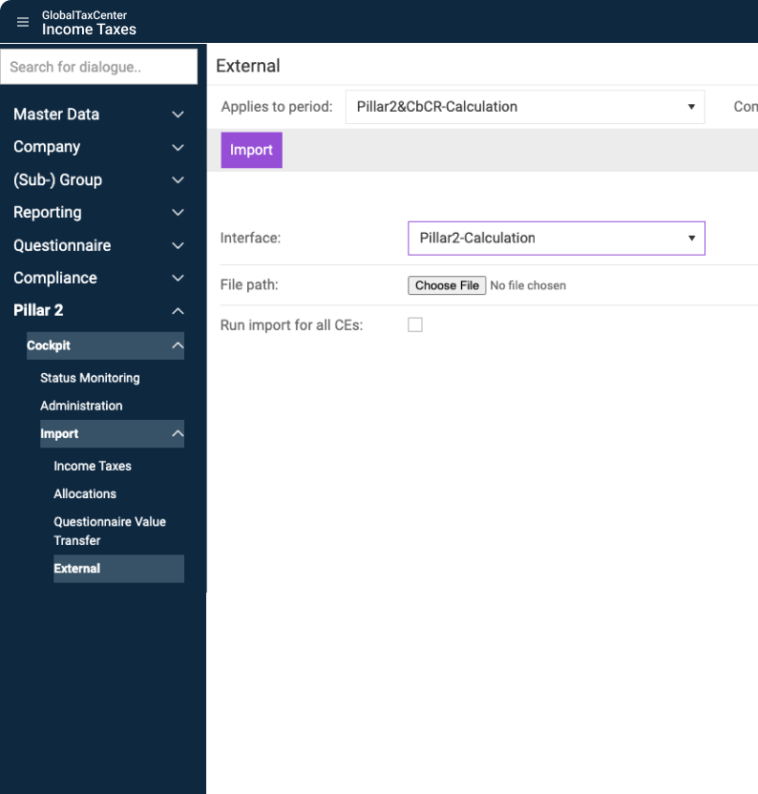Image resolution: width=758 pixels, height=794 pixels.
Task: Expand the (Sub-) Group chevron
Action: (178, 180)
